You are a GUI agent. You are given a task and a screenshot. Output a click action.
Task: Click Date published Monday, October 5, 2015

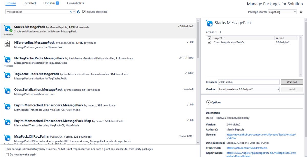tap(248, 143)
